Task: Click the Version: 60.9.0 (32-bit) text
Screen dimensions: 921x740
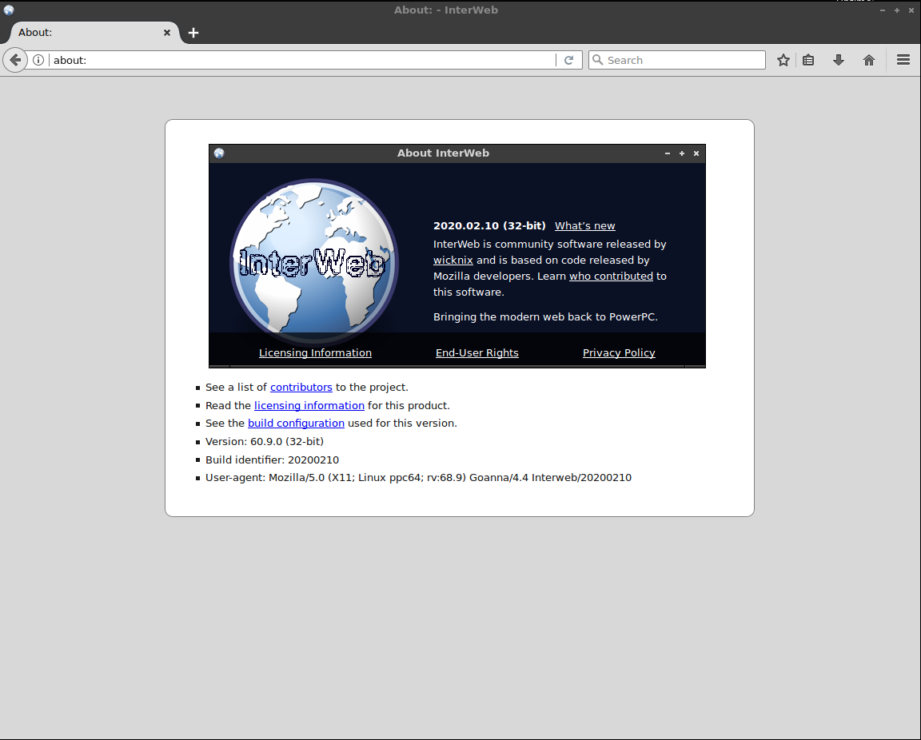Action: (265, 441)
